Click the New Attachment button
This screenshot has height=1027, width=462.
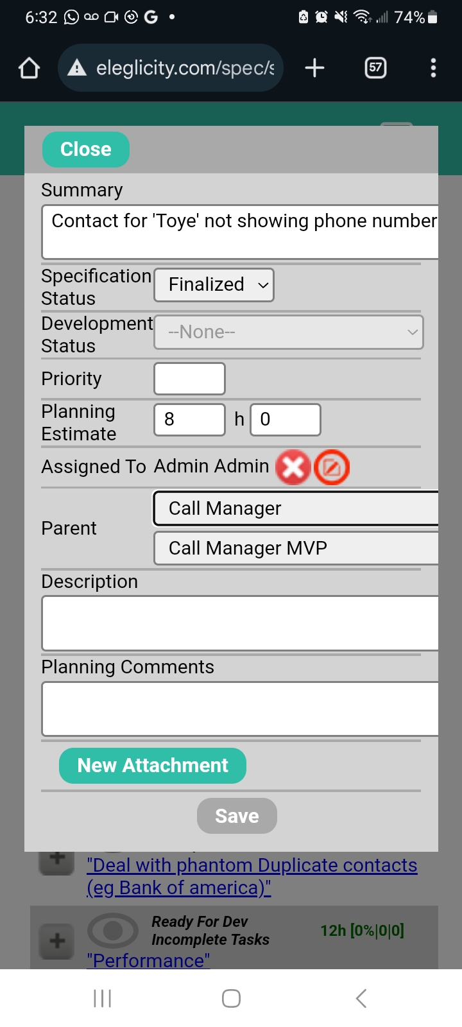coord(153,766)
